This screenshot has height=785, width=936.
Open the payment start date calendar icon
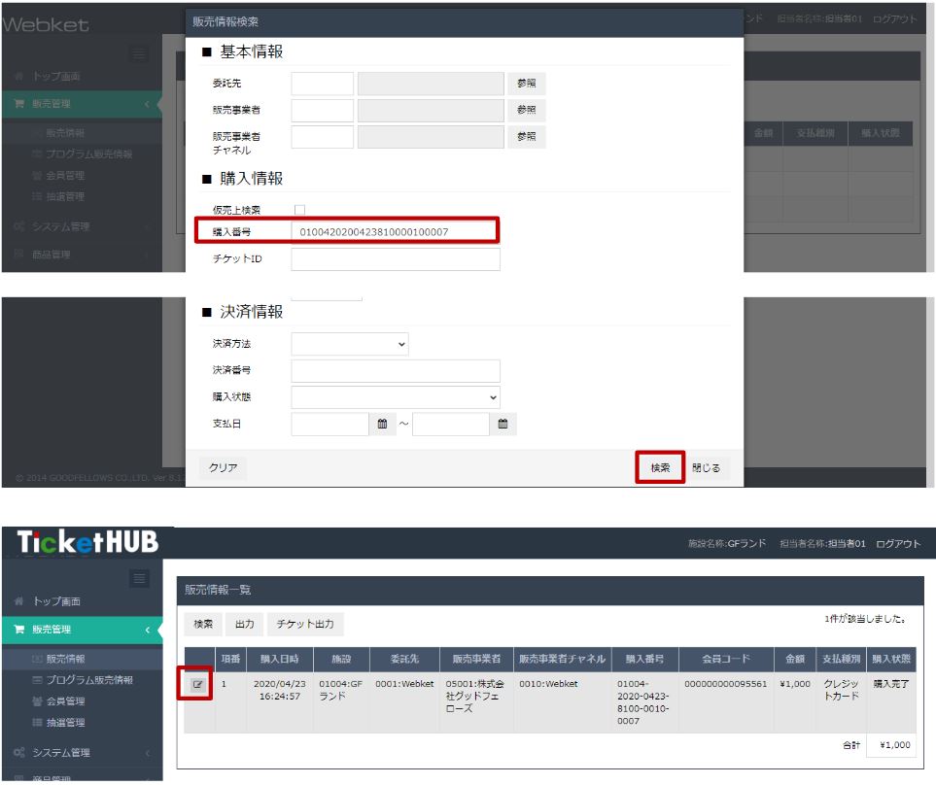pyautogui.click(x=382, y=424)
